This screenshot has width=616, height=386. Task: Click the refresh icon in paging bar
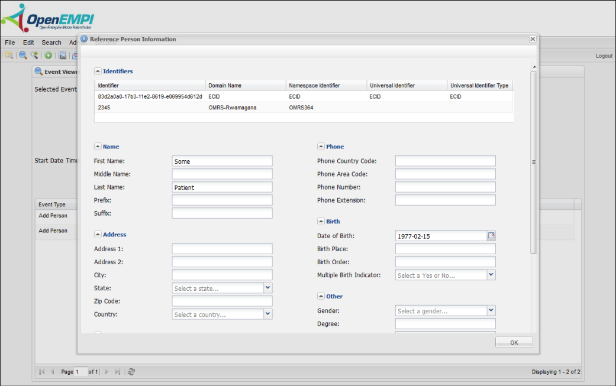131,371
